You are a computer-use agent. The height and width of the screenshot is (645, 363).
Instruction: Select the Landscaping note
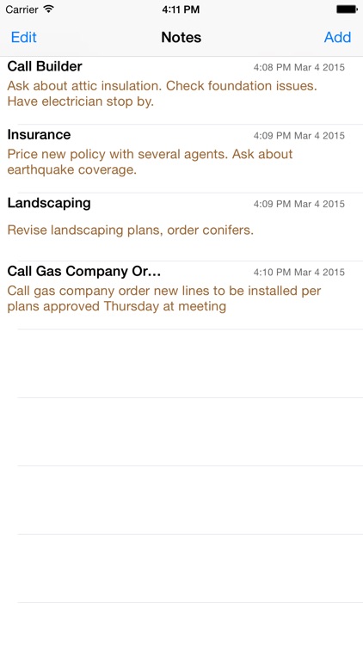click(181, 227)
